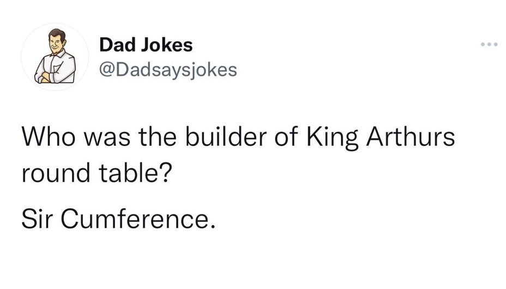Select the tweet's first line about King Arthurs
506x289 pixels.
(x=238, y=137)
